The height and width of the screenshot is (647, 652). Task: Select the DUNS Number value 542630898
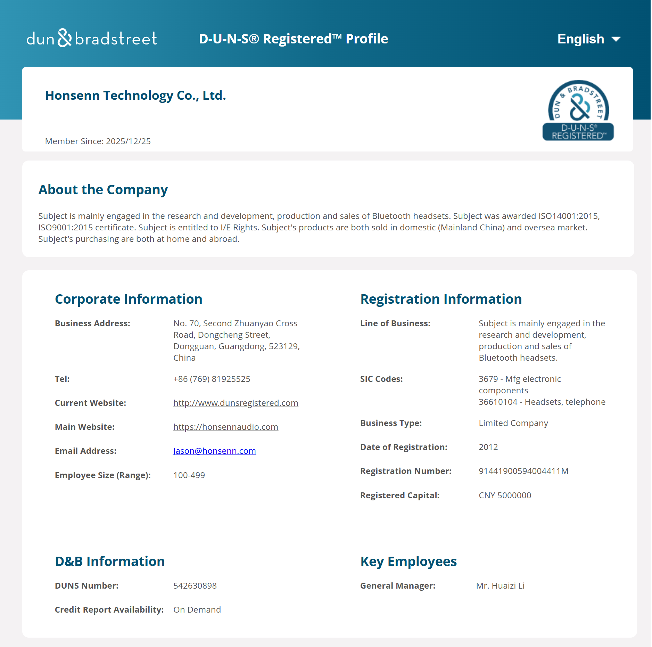click(x=195, y=585)
